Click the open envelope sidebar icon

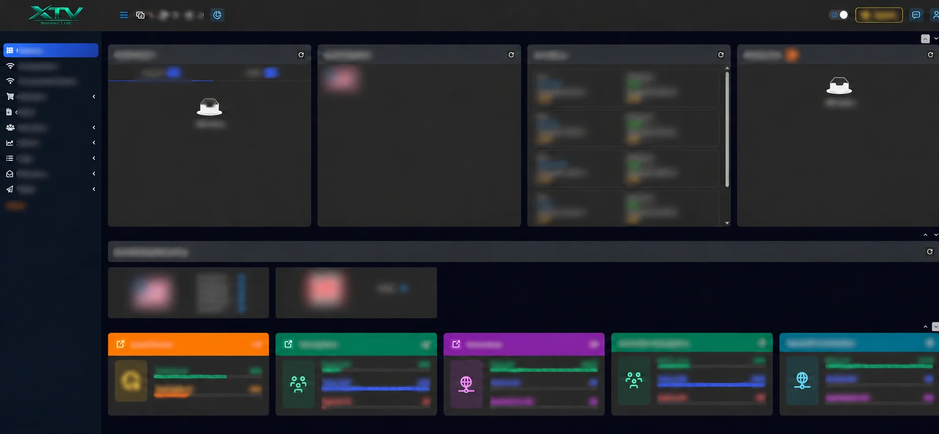pyautogui.click(x=10, y=174)
